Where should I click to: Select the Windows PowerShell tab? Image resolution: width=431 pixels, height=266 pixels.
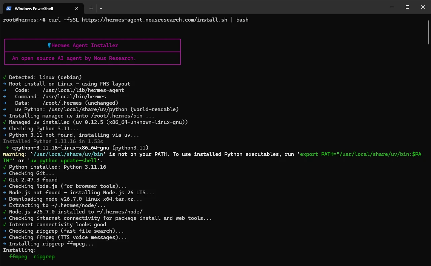tap(43, 8)
